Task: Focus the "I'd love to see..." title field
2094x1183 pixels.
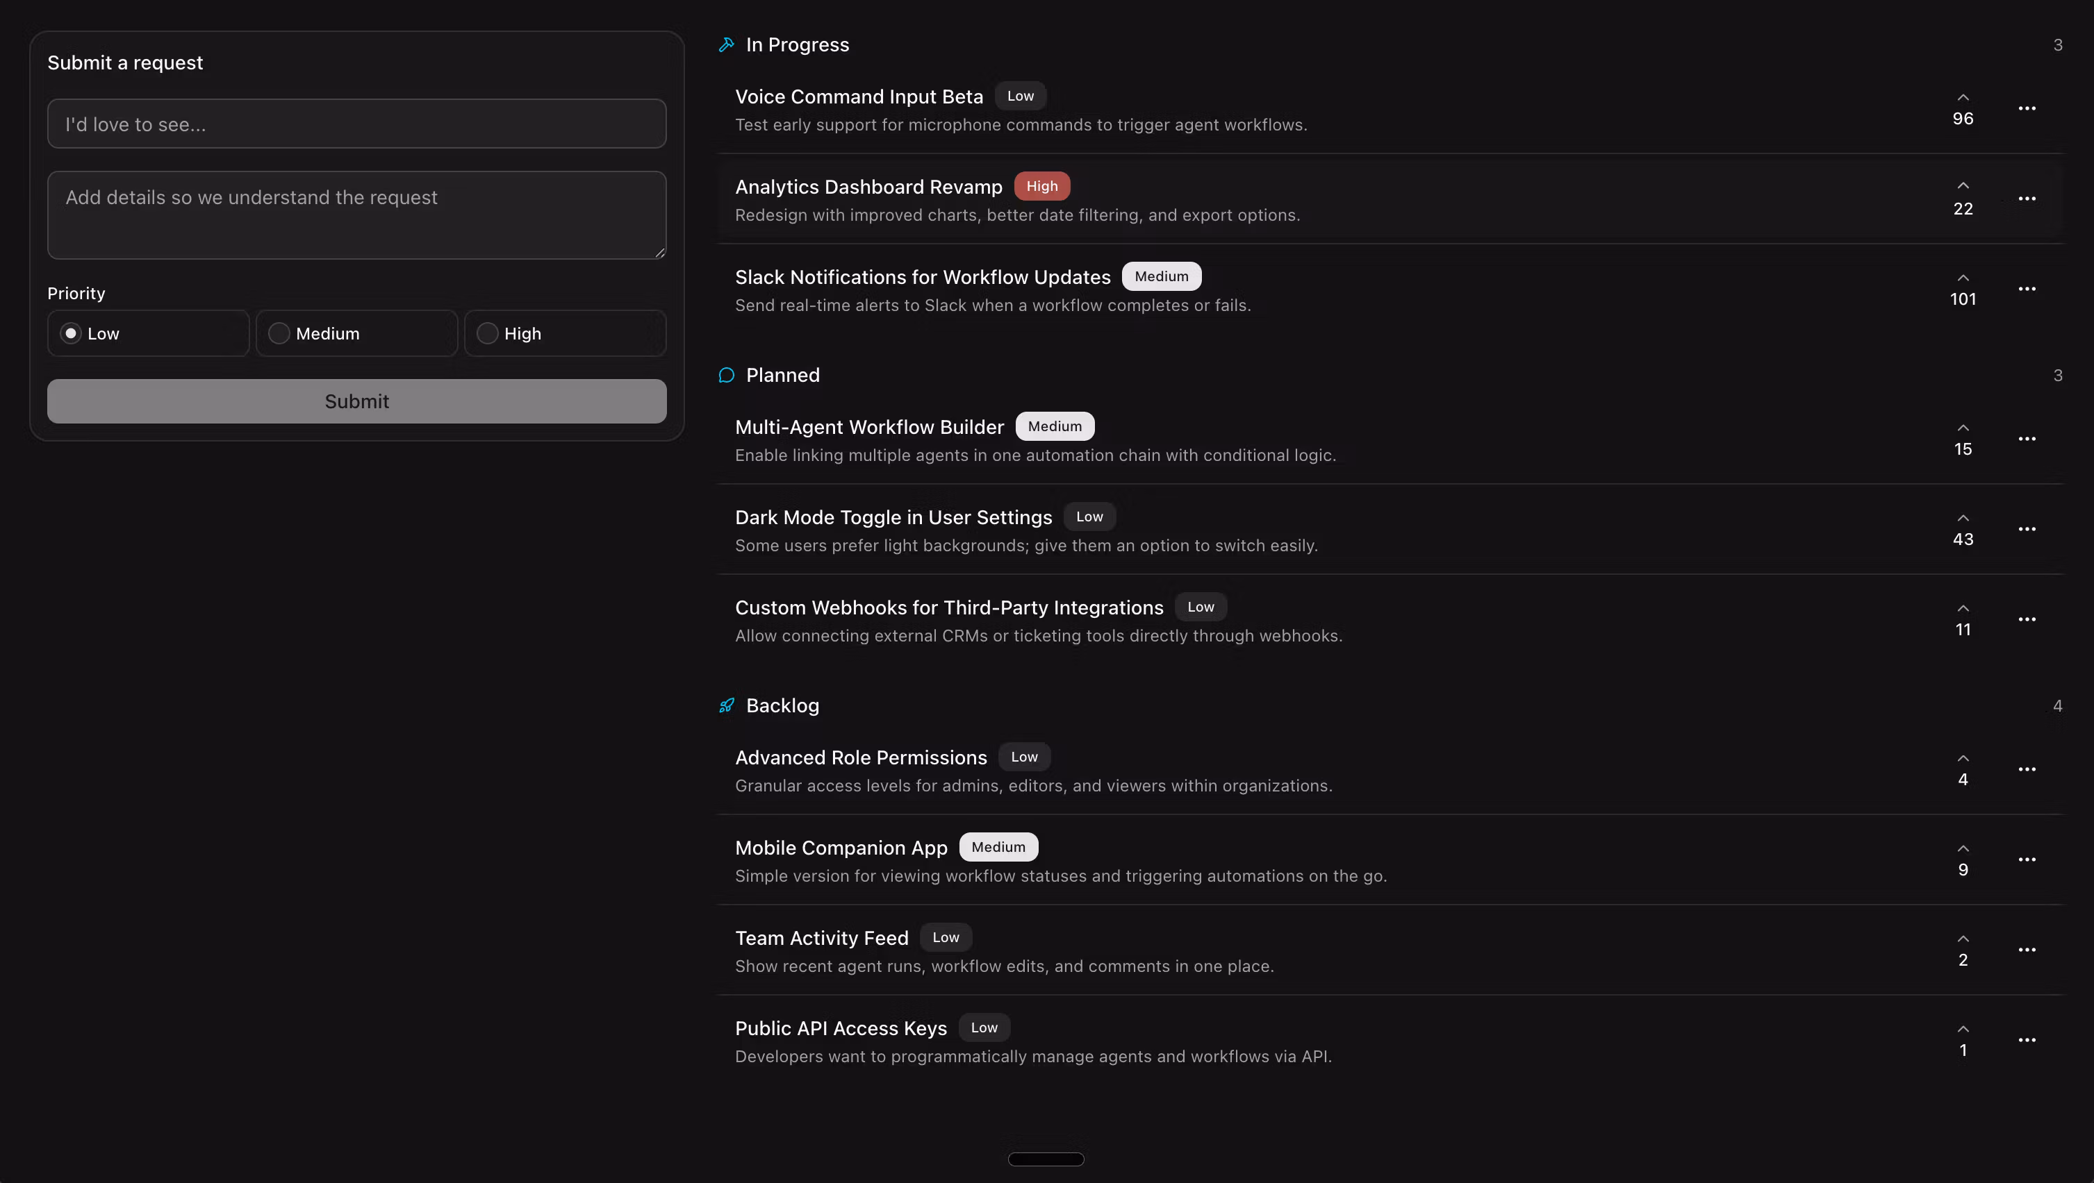Action: 356,124
